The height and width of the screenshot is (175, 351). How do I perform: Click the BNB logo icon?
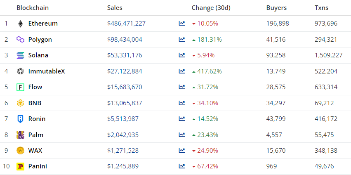tap(20, 103)
